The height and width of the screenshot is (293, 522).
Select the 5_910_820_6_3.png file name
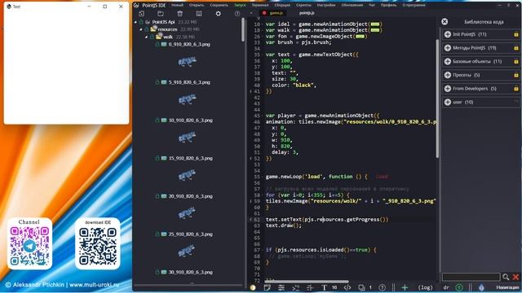point(189,82)
